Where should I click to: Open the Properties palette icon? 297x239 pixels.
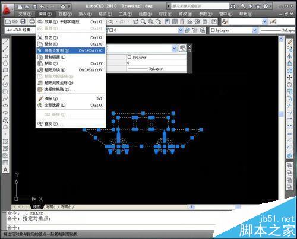click(x=168, y=21)
